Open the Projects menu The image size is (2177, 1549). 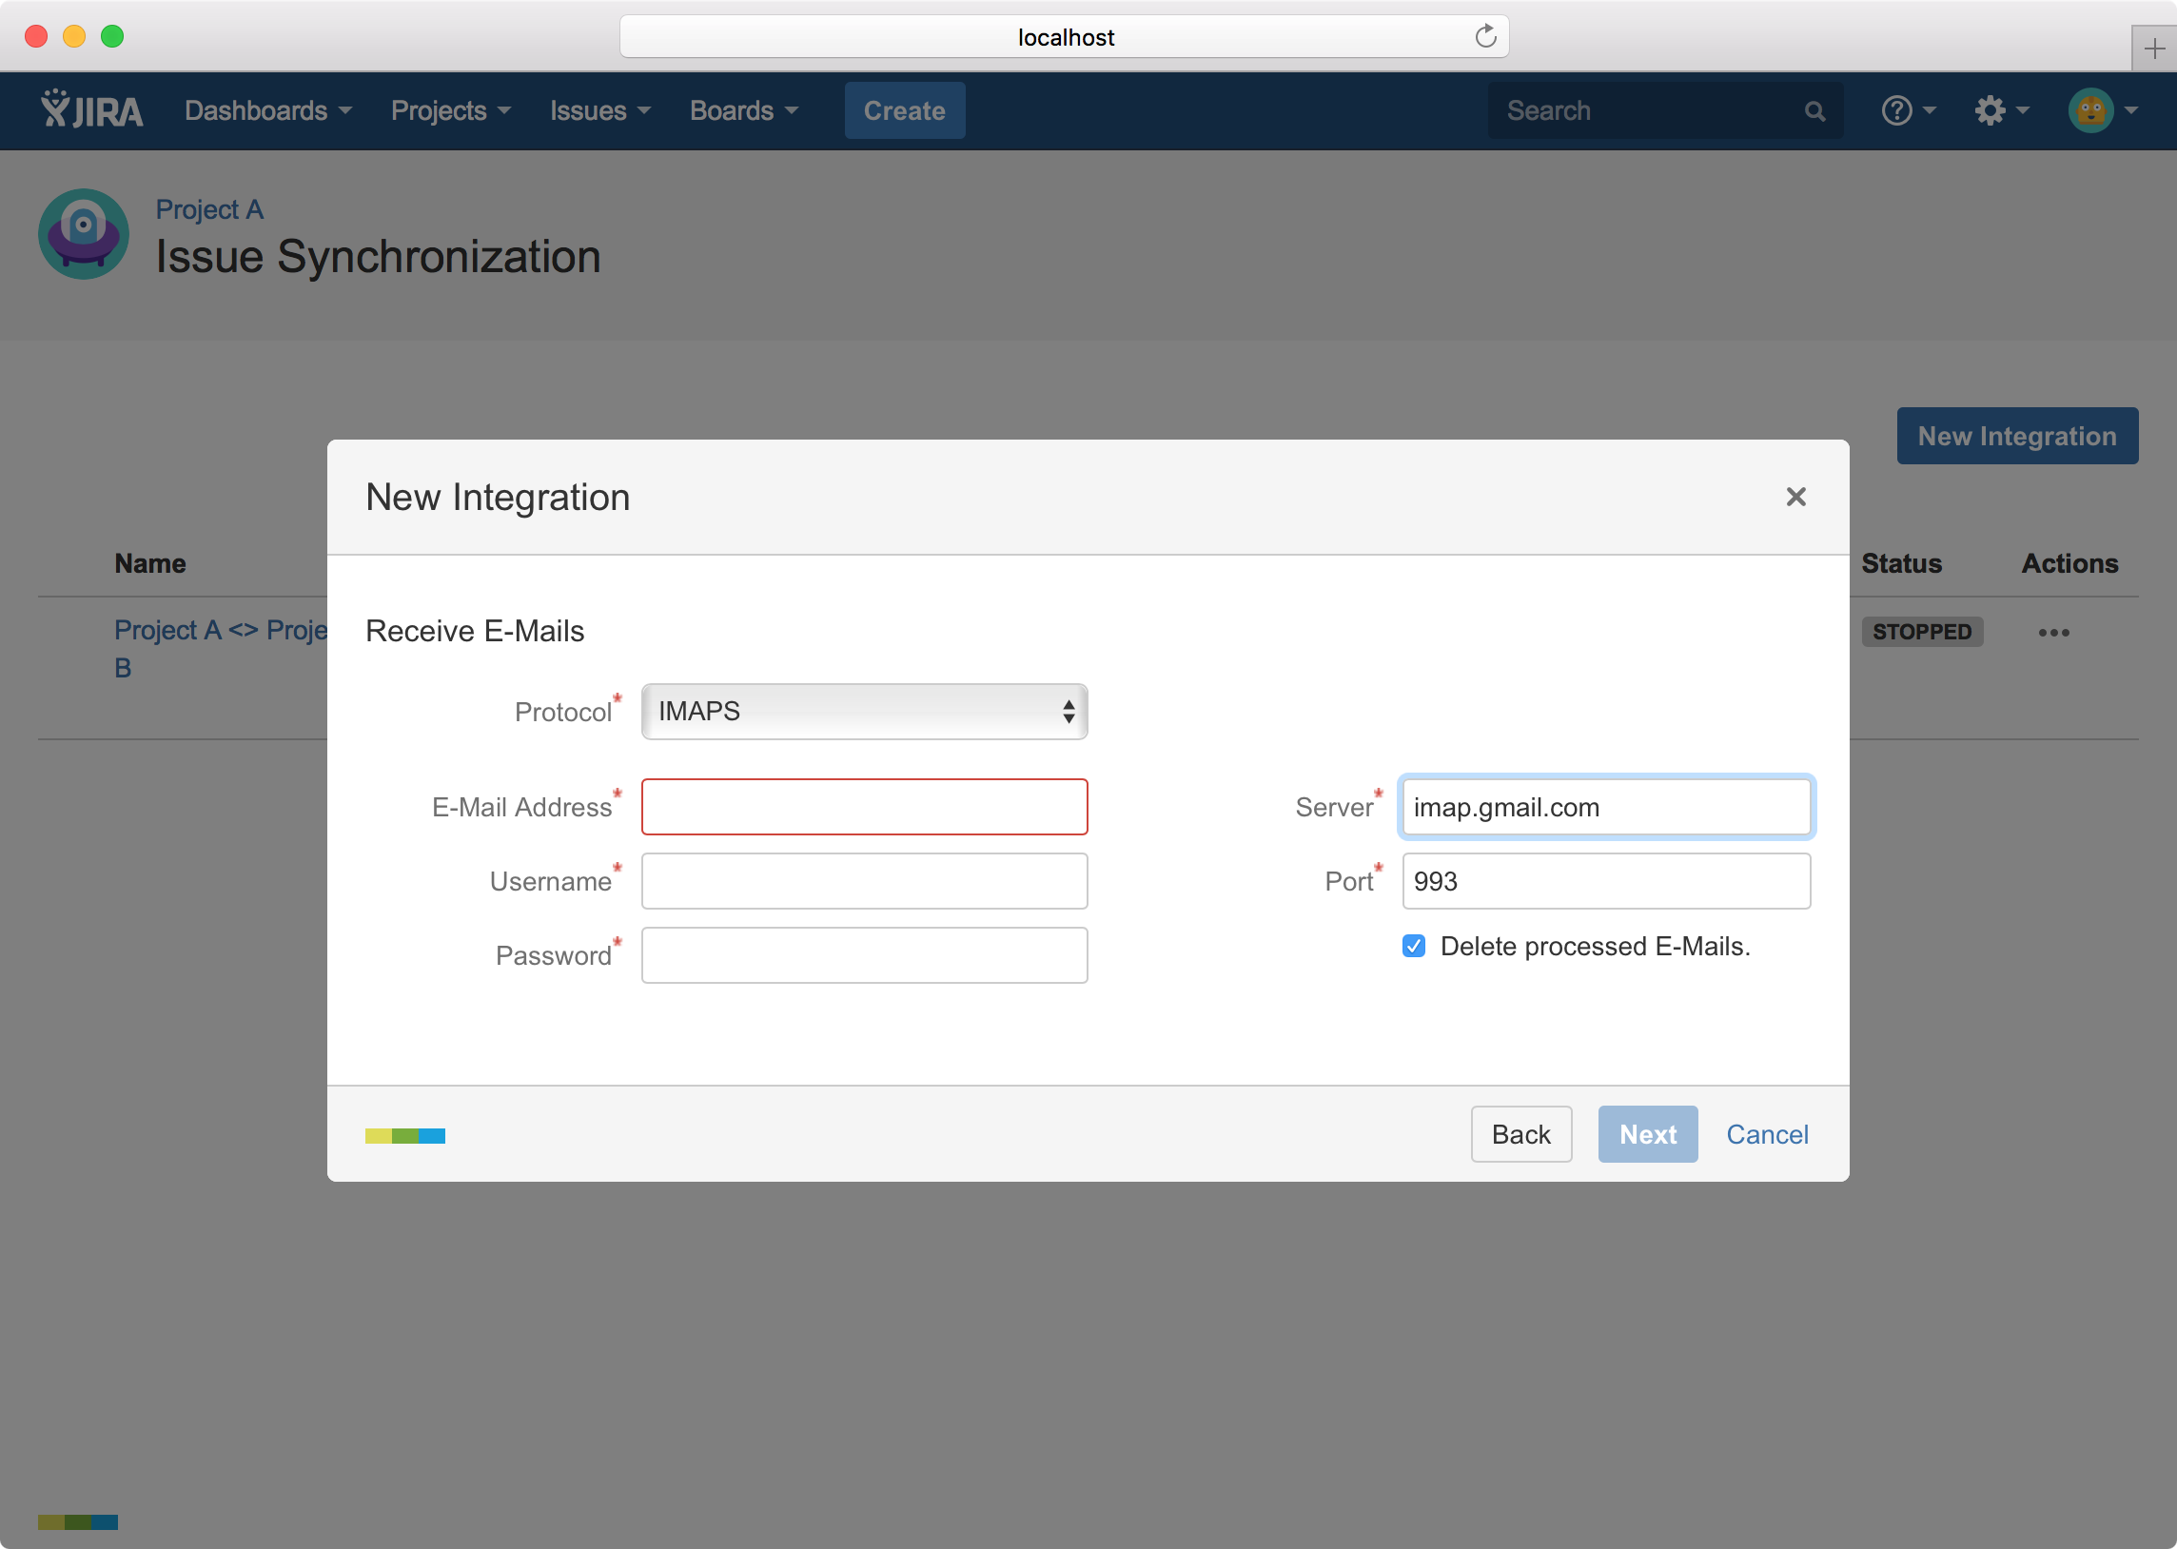click(442, 109)
